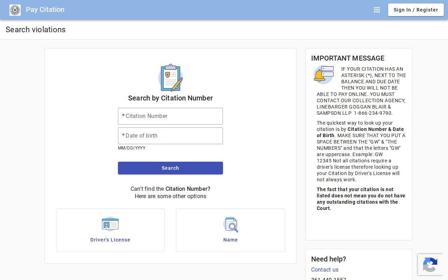The height and width of the screenshot is (280, 448).
Task: Click the clipboard citation icon
Action: point(170,78)
